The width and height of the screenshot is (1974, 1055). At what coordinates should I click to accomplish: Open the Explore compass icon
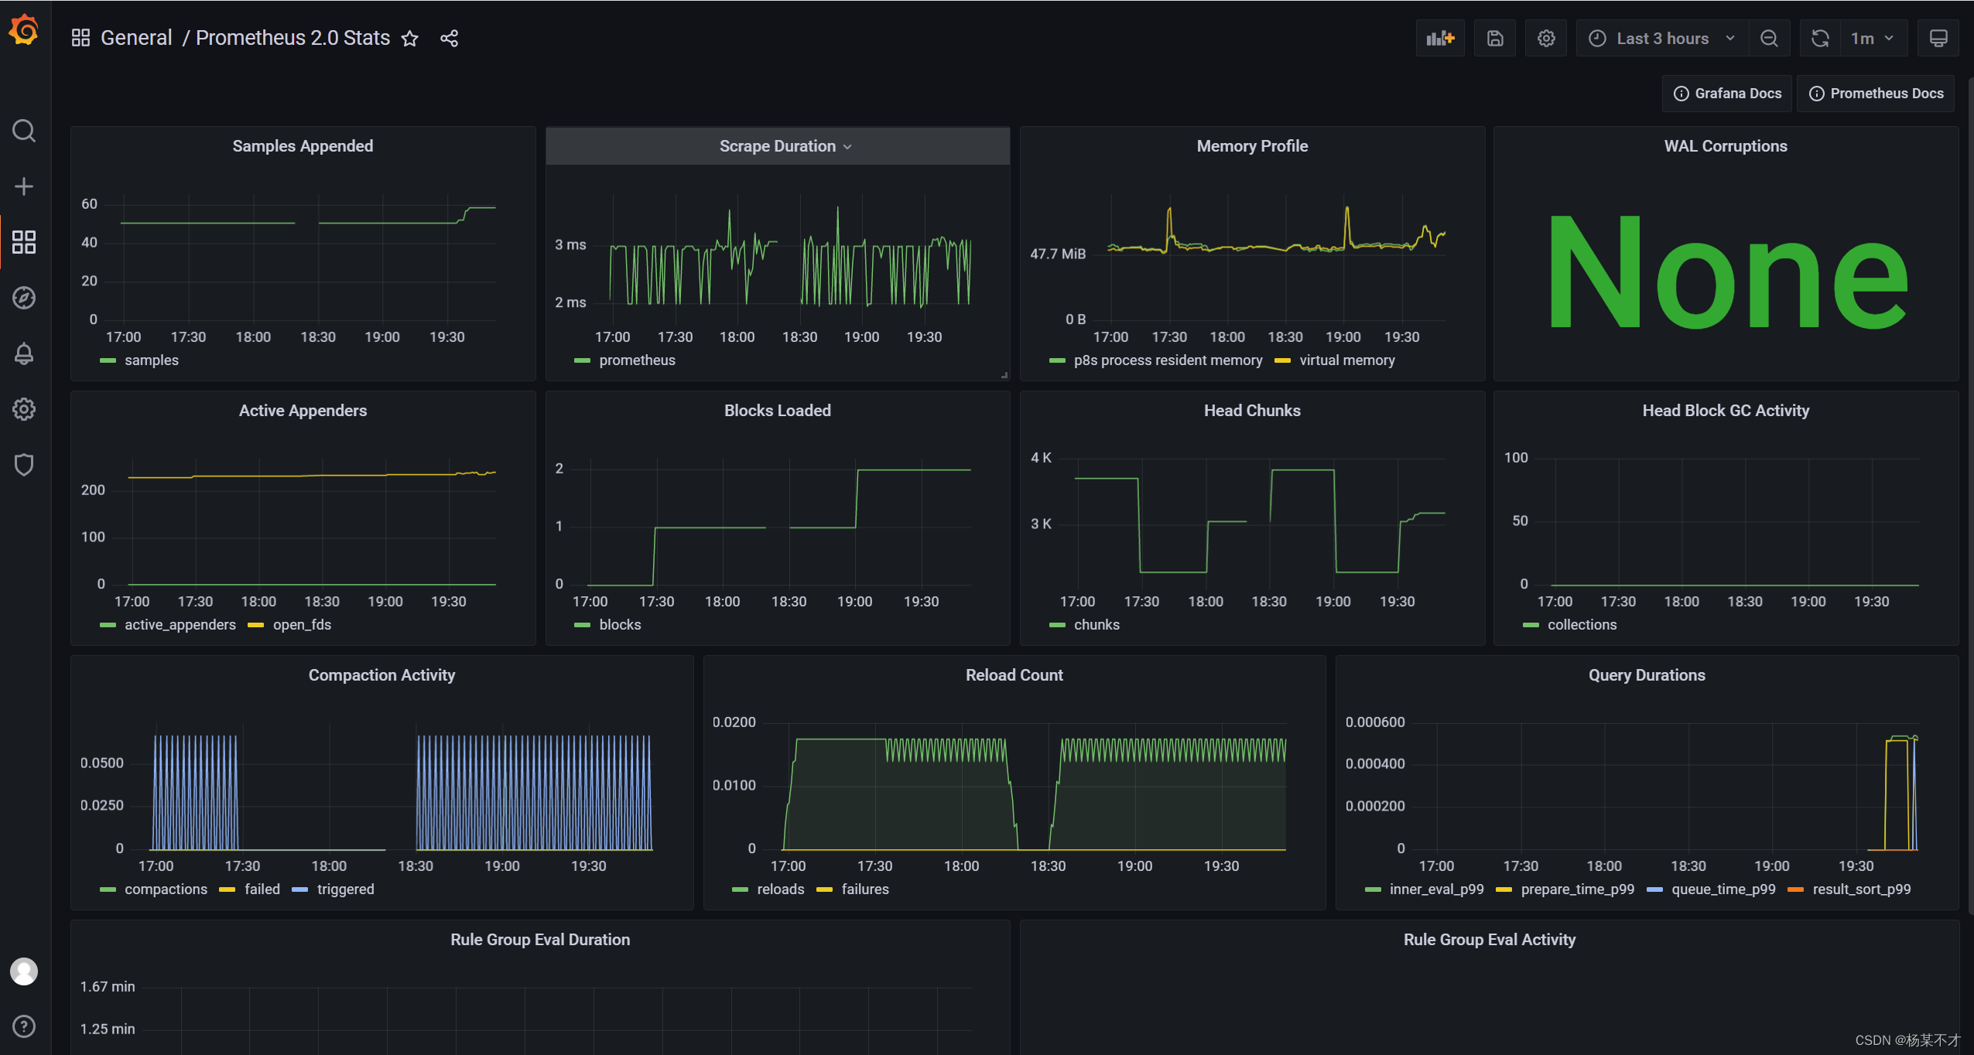coord(24,298)
